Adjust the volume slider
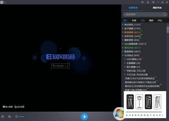This screenshot has width=169, height=121. [21, 116]
